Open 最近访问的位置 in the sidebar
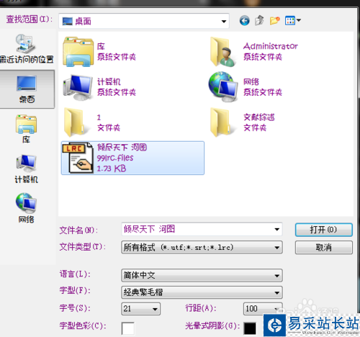The height and width of the screenshot is (337, 360). pyautogui.click(x=27, y=49)
